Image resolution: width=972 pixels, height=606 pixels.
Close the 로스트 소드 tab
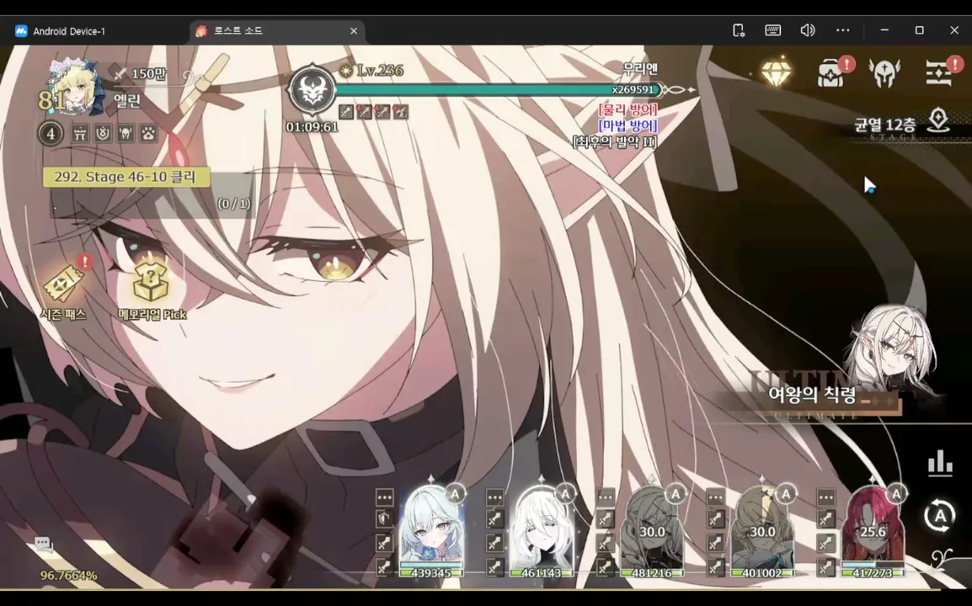click(354, 31)
